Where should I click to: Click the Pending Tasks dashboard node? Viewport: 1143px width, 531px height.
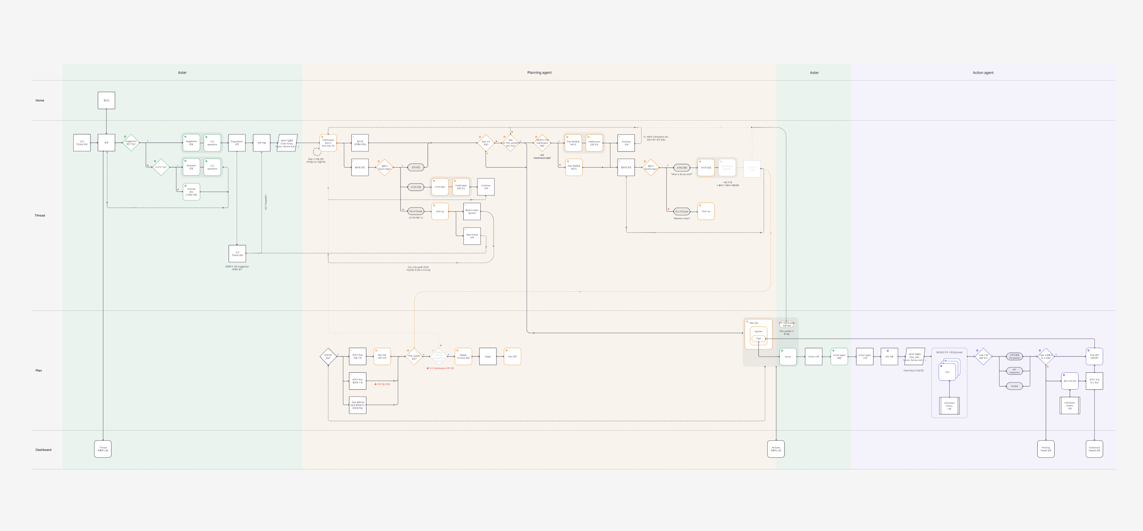1045,449
